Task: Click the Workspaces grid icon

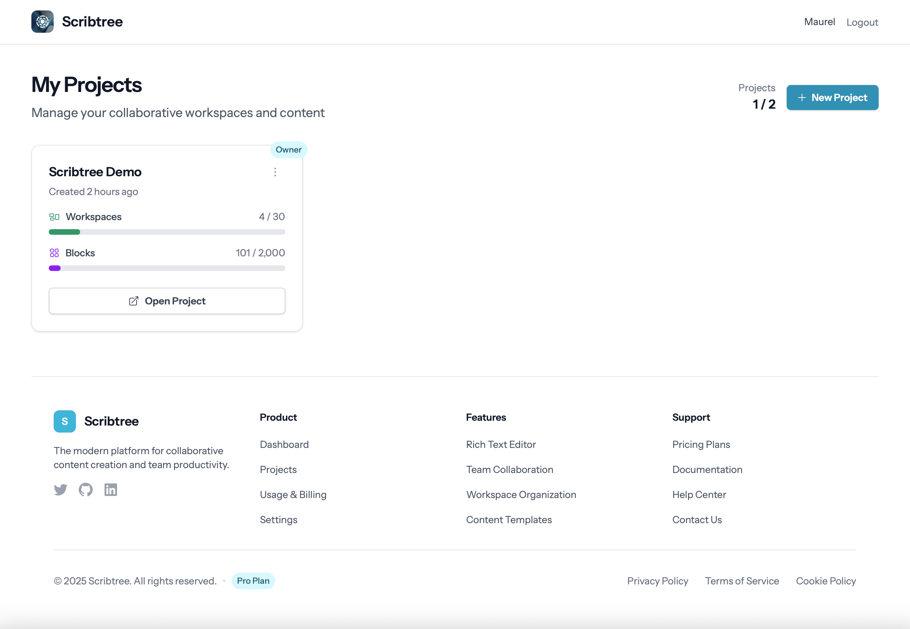Action: coord(54,217)
